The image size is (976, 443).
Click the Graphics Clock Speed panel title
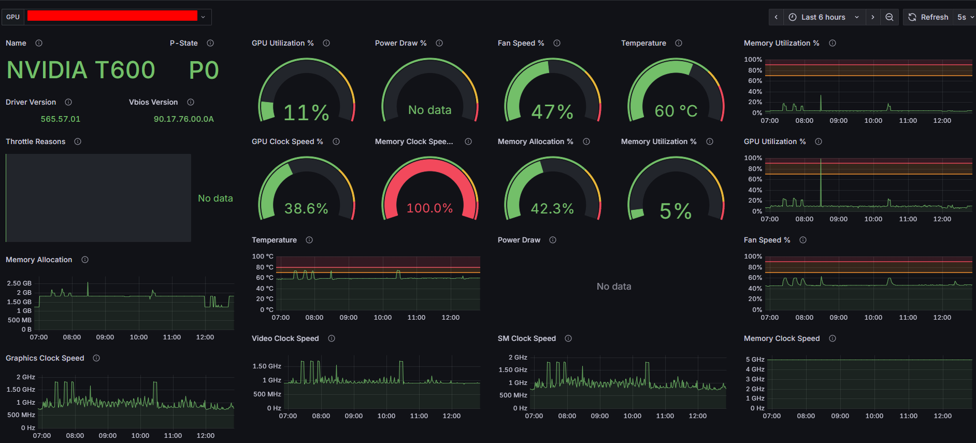tap(45, 358)
